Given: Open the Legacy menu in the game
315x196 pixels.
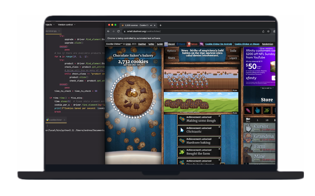Looking at the screenshot, I should (x=233, y=58).
